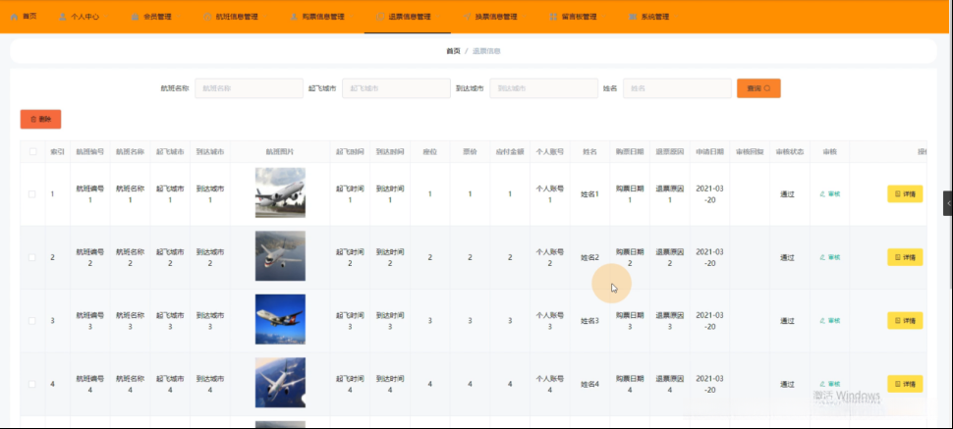The image size is (953, 429).
Task: Open the flight image thumbnail in row 4
Action: [x=280, y=382]
